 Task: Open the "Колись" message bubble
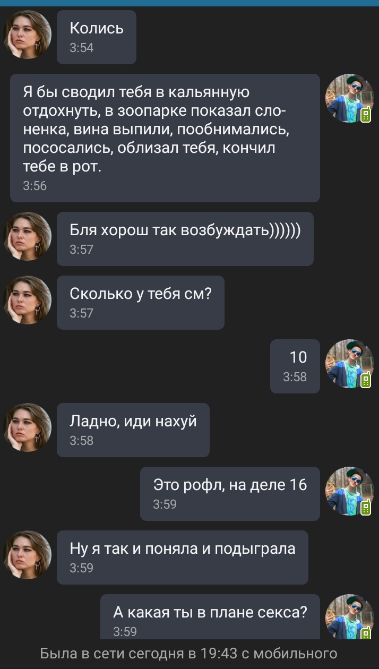pos(97,37)
